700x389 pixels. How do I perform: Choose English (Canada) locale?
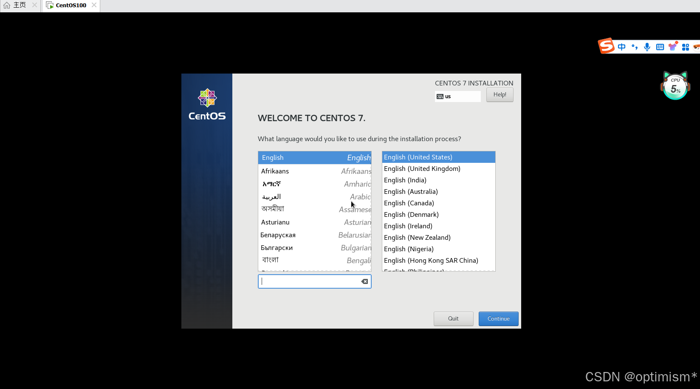pos(439,203)
